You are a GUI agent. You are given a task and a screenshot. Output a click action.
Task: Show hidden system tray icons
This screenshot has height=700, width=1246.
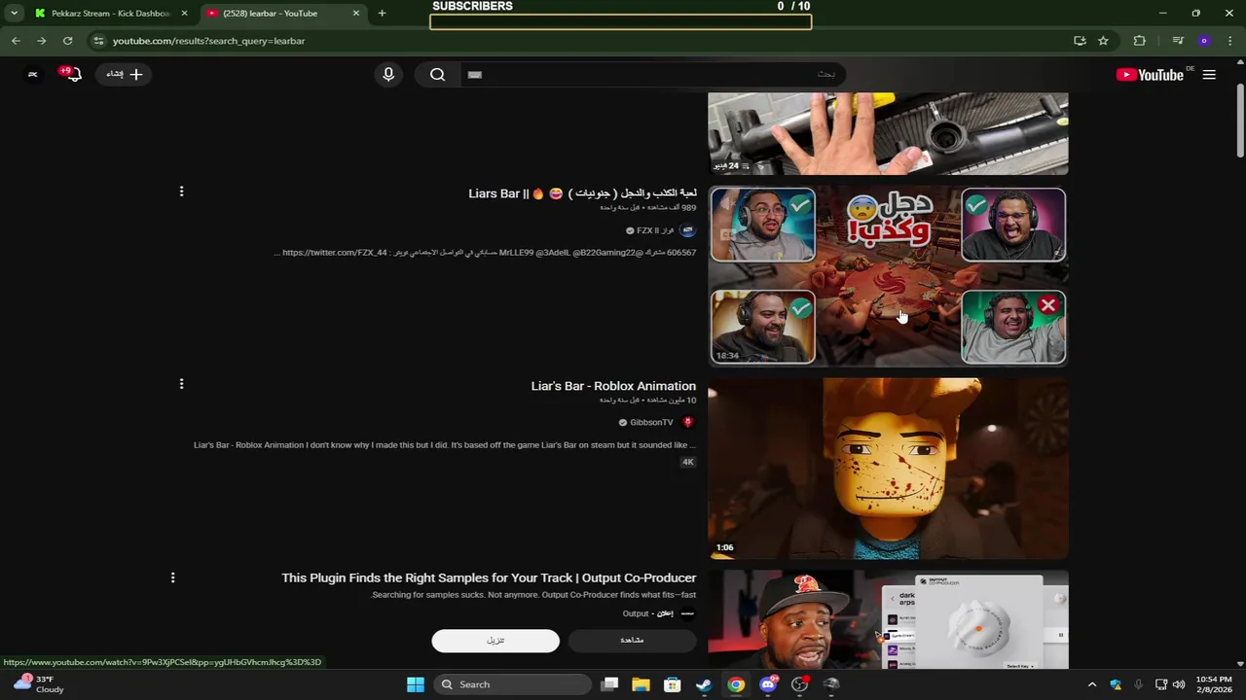[1091, 684]
